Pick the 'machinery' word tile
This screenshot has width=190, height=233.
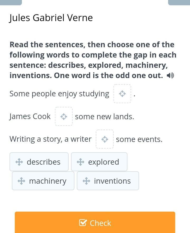[x=43, y=181]
